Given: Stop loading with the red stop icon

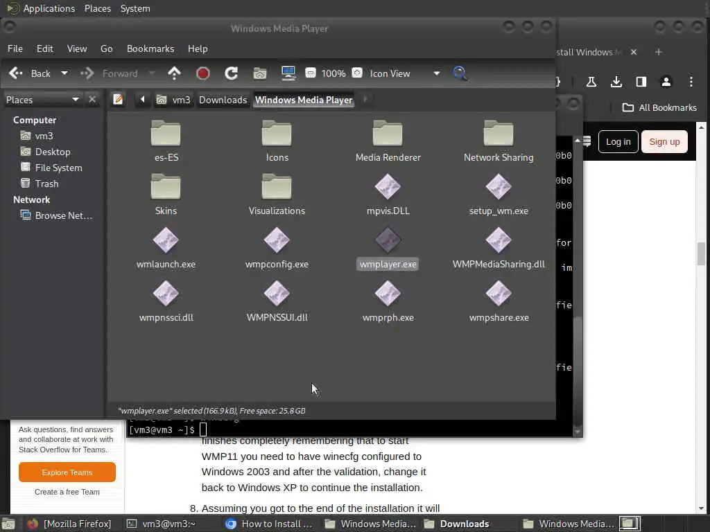Looking at the screenshot, I should [x=203, y=73].
